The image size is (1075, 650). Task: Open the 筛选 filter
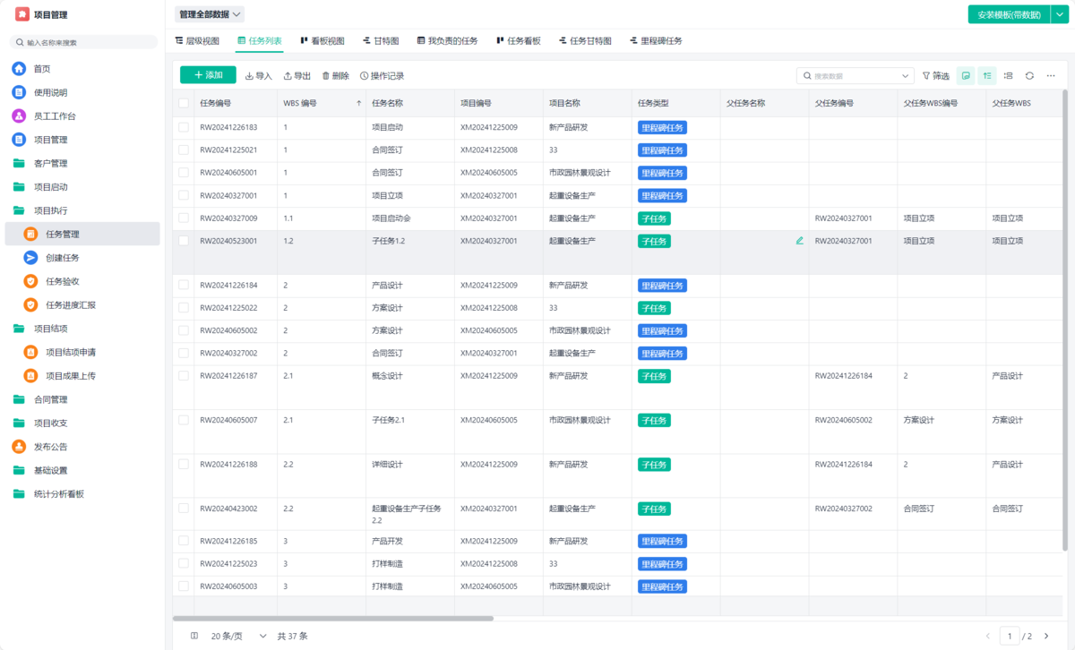tap(935, 76)
